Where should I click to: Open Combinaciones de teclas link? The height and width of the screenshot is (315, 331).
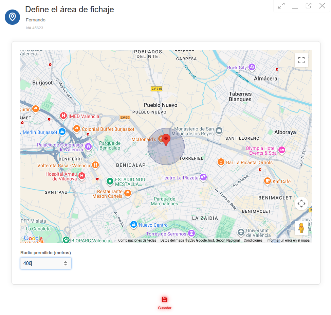137,241
